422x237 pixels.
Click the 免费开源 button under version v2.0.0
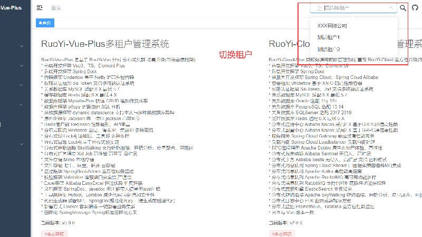pos(282,234)
